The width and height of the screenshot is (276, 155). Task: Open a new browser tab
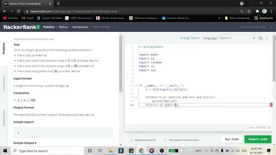coord(58,3)
